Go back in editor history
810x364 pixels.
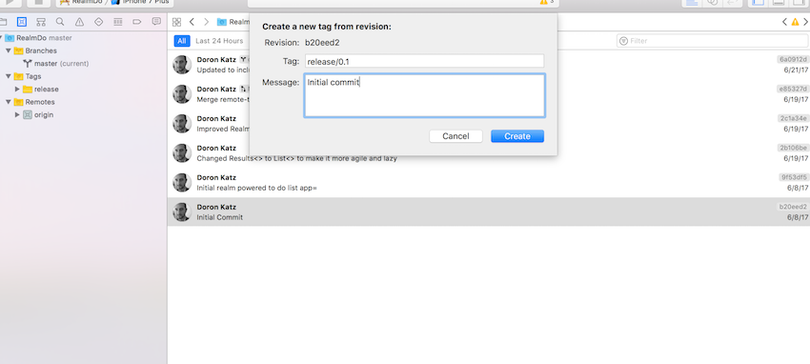point(192,22)
